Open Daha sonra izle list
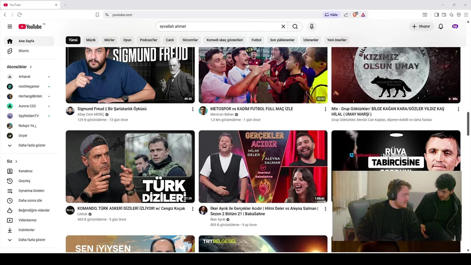The width and height of the screenshot is (471, 265). 29,201
